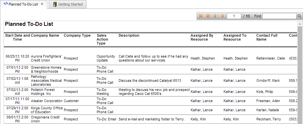The image size is (303, 124).
Task: Click the vertical scrollbar thumb
Action: click(300, 75)
